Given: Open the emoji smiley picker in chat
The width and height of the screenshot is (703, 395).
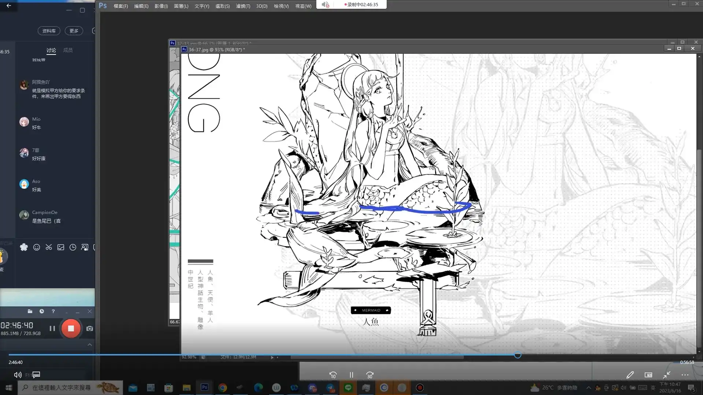Looking at the screenshot, I should pyautogui.click(x=37, y=247).
